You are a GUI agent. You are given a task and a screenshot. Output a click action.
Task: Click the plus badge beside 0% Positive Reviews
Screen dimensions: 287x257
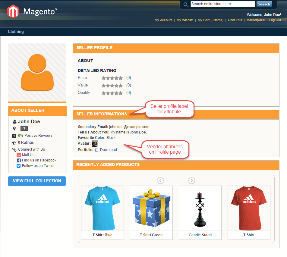pyautogui.click(x=14, y=135)
